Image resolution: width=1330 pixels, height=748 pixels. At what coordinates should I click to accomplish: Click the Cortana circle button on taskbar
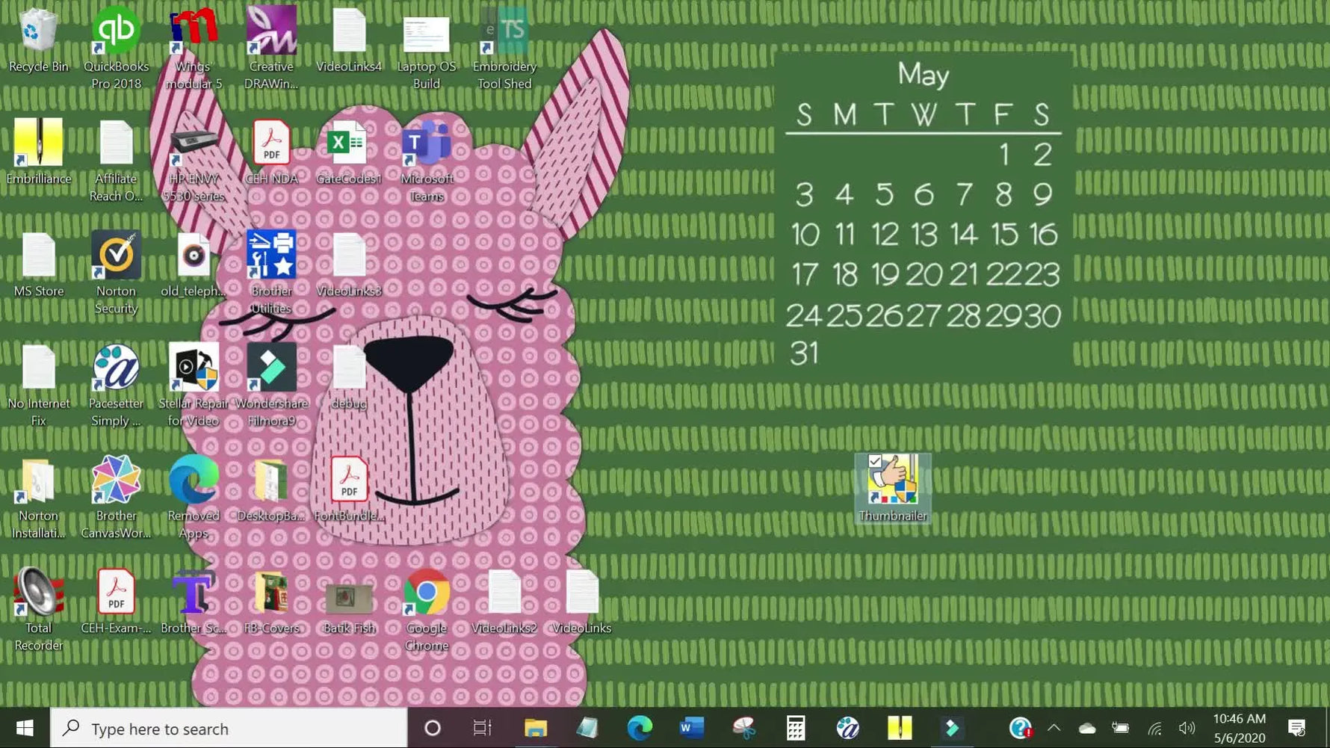[432, 728]
